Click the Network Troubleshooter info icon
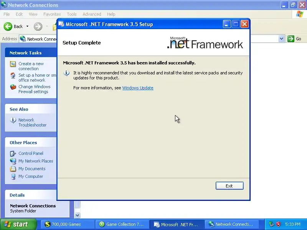This screenshot has height=230, width=307. click(13, 120)
